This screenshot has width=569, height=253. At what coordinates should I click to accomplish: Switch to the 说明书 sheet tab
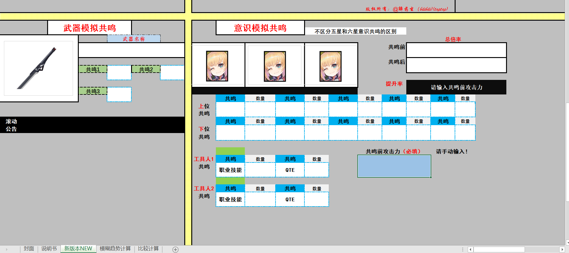tap(49, 249)
